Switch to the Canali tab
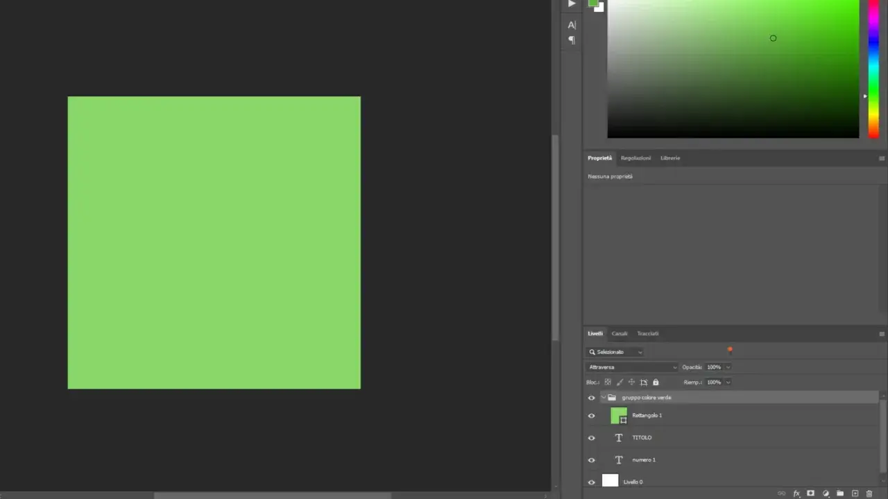 coord(620,333)
